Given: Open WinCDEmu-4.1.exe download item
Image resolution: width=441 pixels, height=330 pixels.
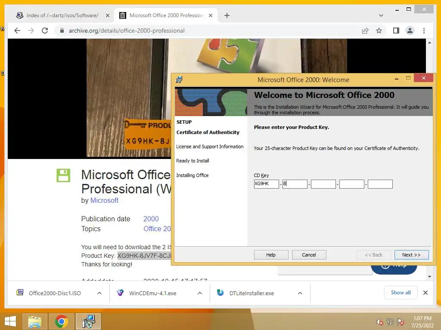Looking at the screenshot, I should [x=153, y=293].
